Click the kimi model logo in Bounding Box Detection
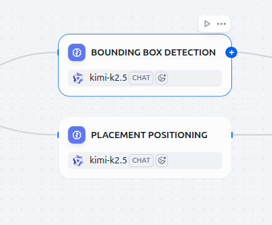This screenshot has width=272, height=225. (78, 78)
